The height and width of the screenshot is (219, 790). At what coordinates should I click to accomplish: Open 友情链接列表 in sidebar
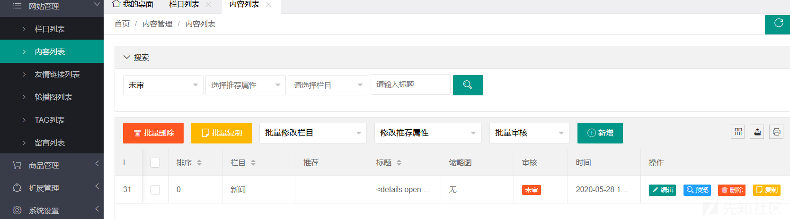[57, 74]
